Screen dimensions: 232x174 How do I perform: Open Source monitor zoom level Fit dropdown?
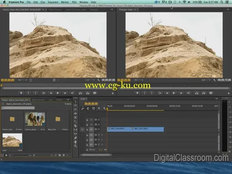pos(23,80)
